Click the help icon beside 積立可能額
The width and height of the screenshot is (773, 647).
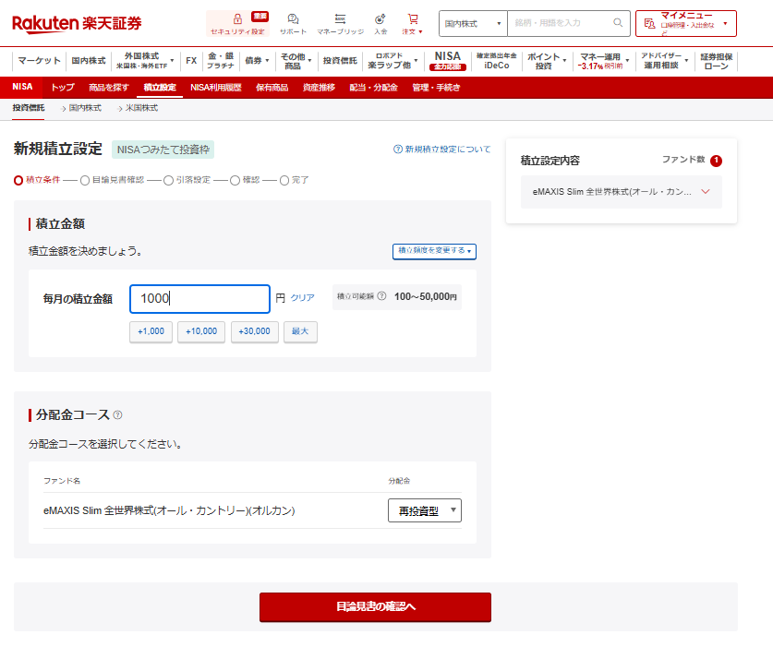(381, 296)
